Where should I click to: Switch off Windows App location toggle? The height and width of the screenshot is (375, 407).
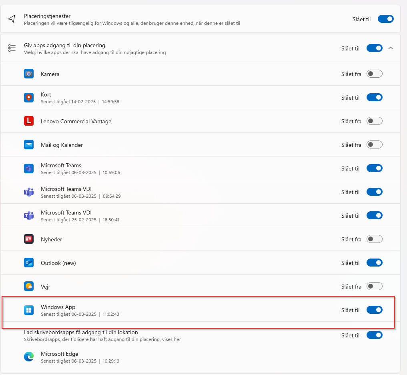(x=374, y=310)
